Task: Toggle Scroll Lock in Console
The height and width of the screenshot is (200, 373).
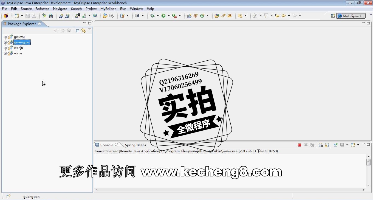Action: tap(327, 145)
